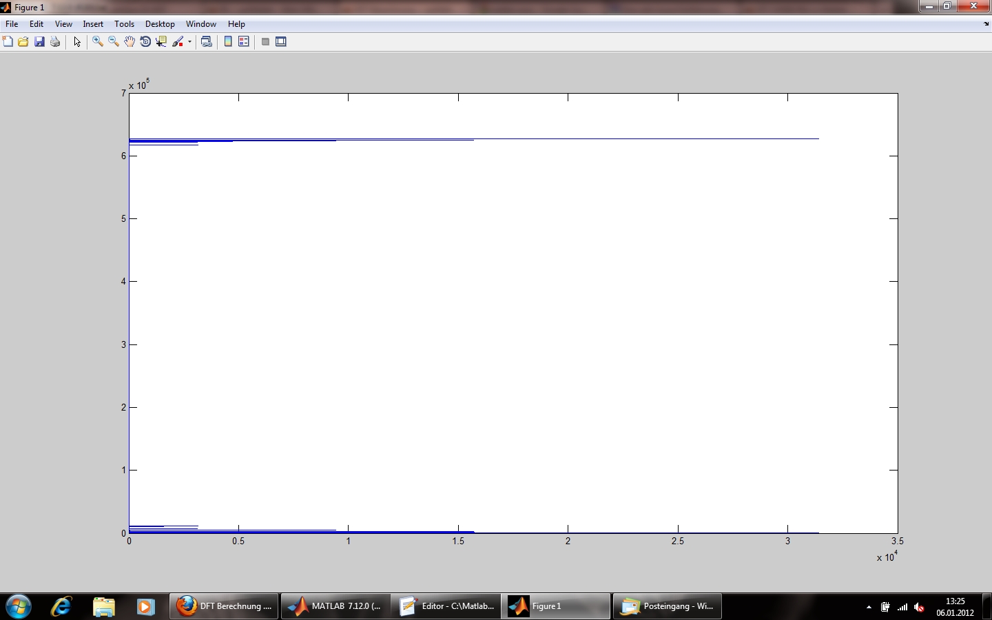
Task: Select the Zoom Out tool
Action: point(114,42)
